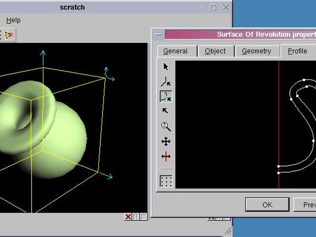The width and height of the screenshot is (316, 237).
Task: Click the topmost profile curve control point
Action: 304,80
